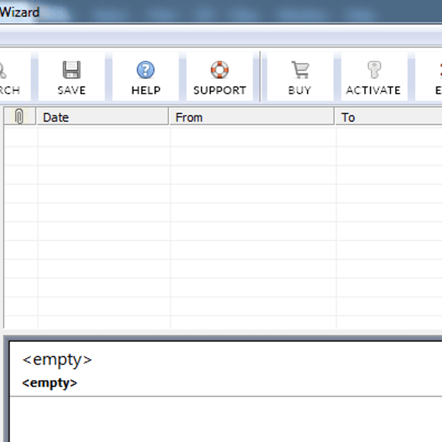Screen dimensions: 442x442
Task: Click the Save floppy disk toolbar button
Action: pyautogui.click(x=71, y=77)
